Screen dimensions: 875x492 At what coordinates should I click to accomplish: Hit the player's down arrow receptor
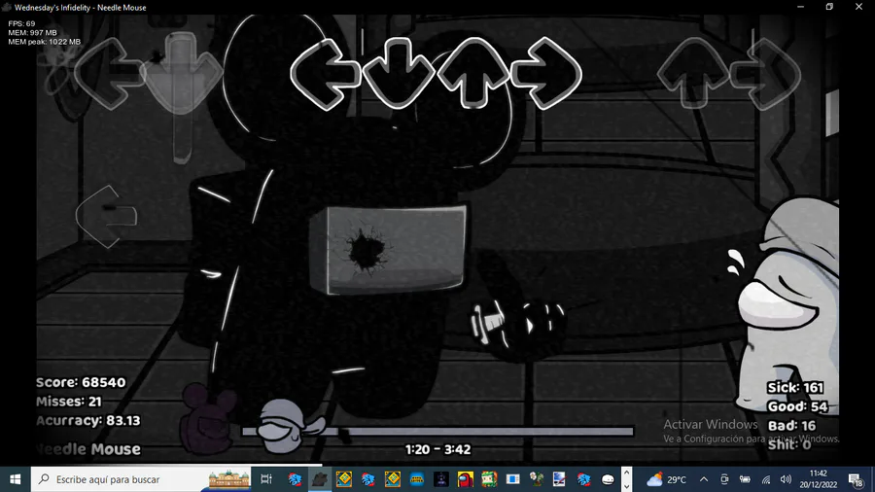(x=399, y=73)
